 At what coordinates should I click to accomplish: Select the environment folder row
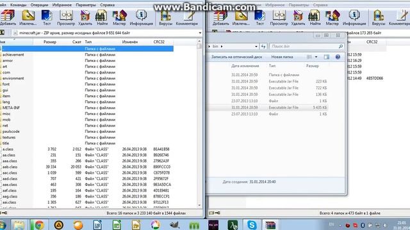[x=86, y=78]
